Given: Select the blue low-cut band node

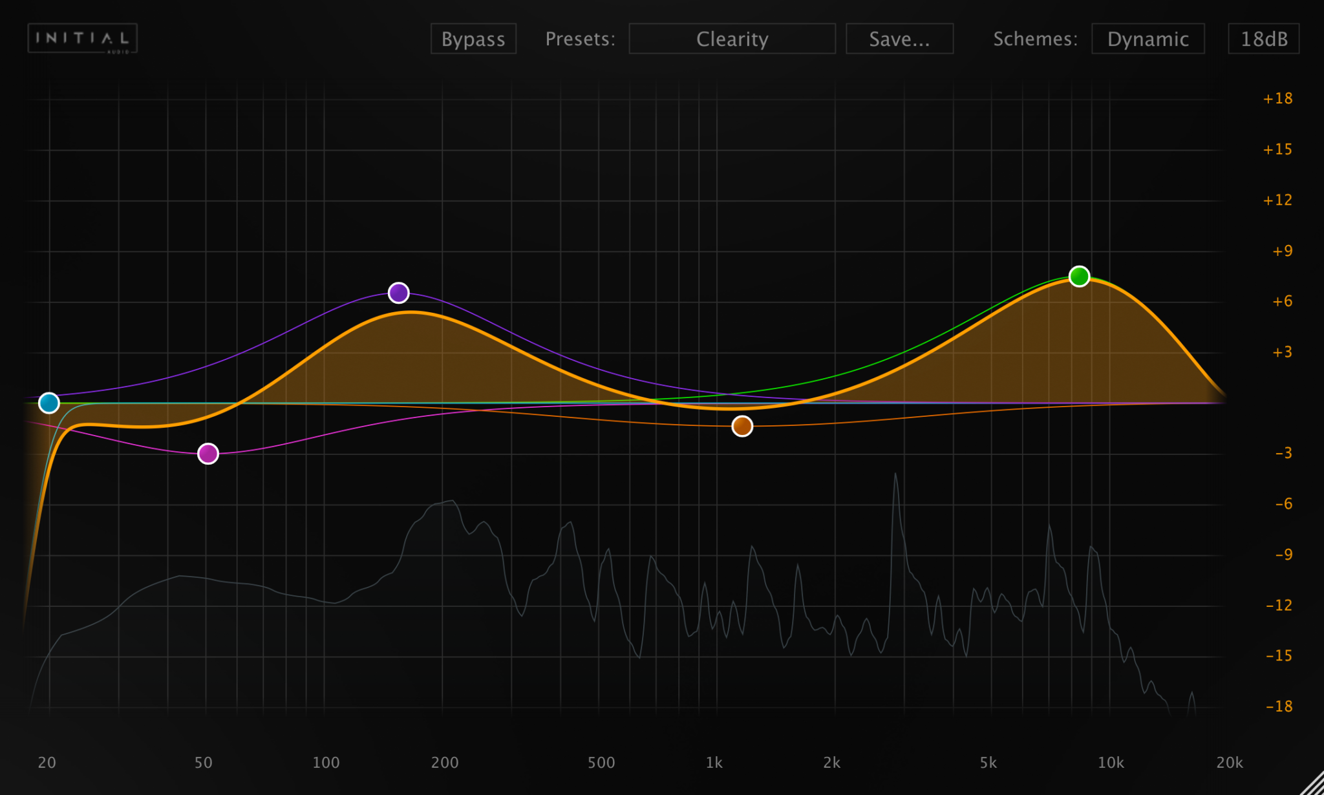Looking at the screenshot, I should tap(50, 402).
